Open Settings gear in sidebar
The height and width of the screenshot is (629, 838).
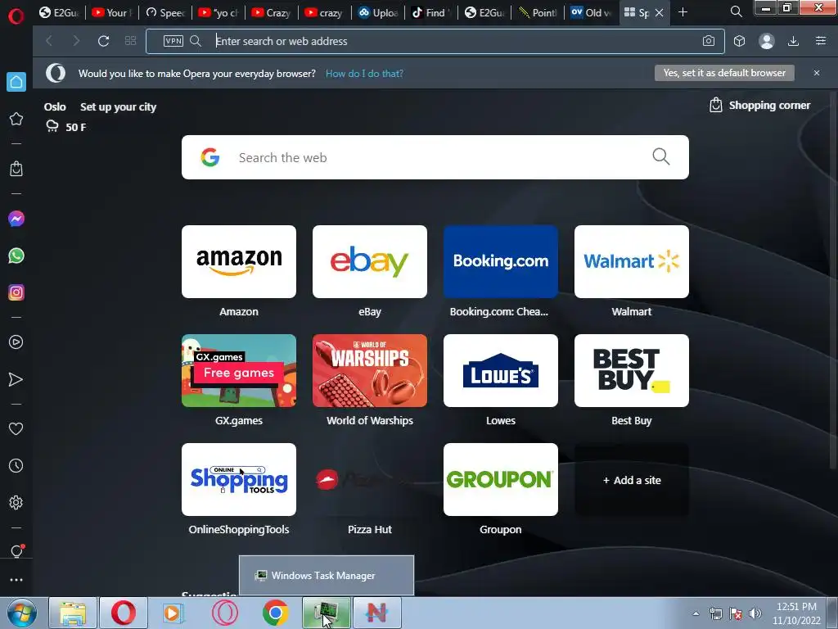[16, 502]
